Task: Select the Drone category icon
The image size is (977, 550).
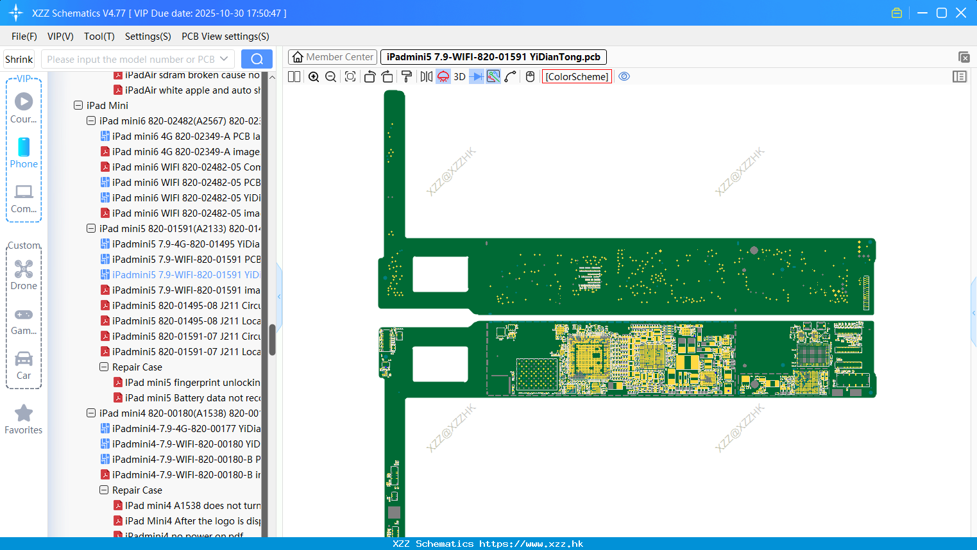Action: coord(24,274)
